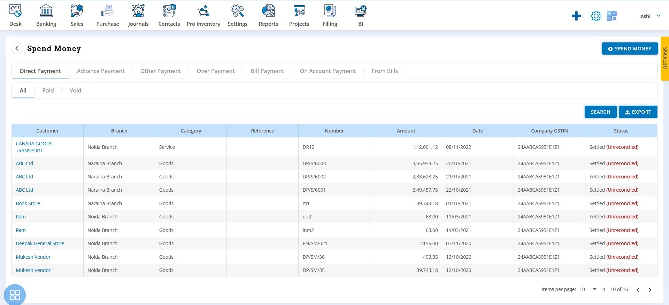Open the CANARA GOODS TRANSPORT customer link
Viewport: 669px width, 305px height.
click(x=34, y=147)
